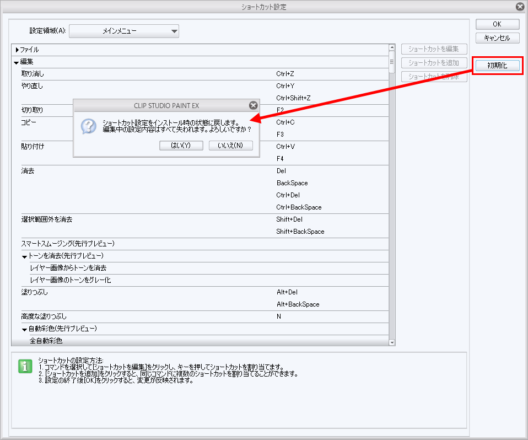The height and width of the screenshot is (440, 528).
Task: Click the キャンセル button
Action: (x=497, y=38)
